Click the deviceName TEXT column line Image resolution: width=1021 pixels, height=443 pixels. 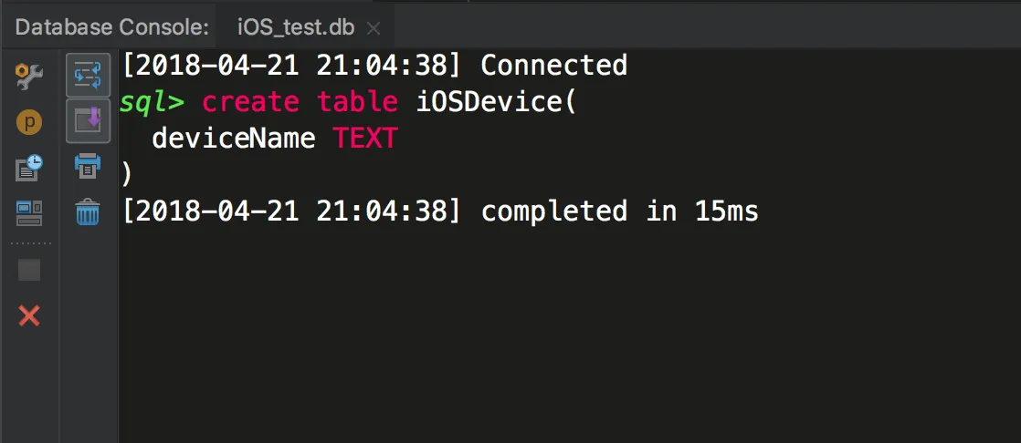(274, 139)
